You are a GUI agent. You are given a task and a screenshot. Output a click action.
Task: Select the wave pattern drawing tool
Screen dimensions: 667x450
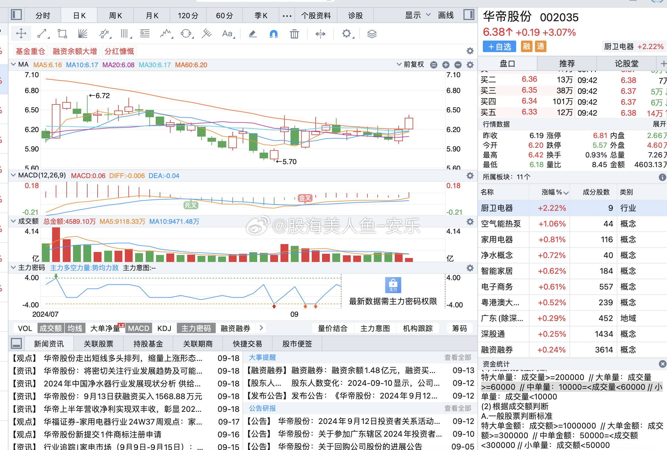(x=166, y=33)
